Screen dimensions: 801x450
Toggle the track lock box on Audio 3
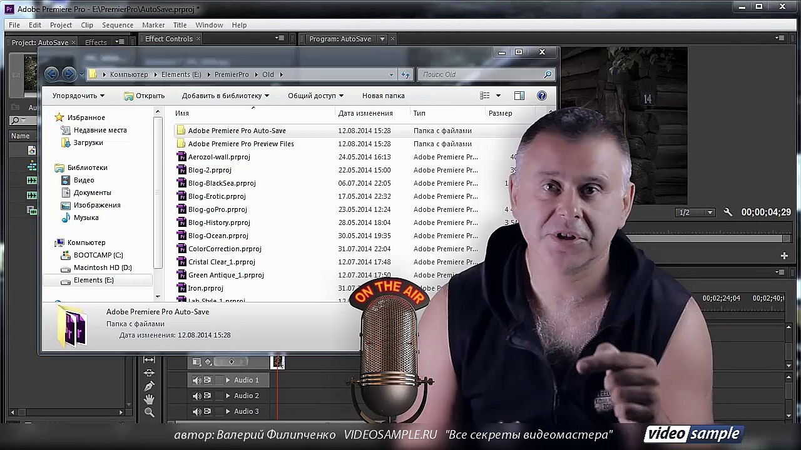[218, 411]
